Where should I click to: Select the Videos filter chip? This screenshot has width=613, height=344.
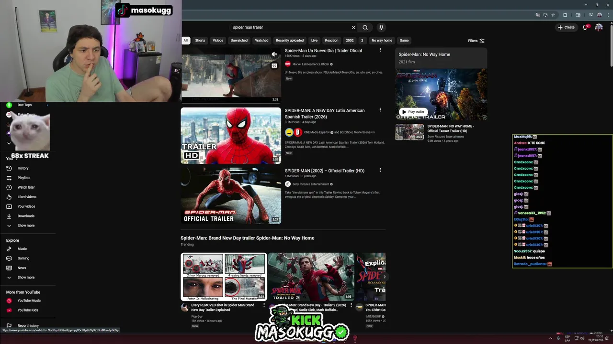coord(218,41)
